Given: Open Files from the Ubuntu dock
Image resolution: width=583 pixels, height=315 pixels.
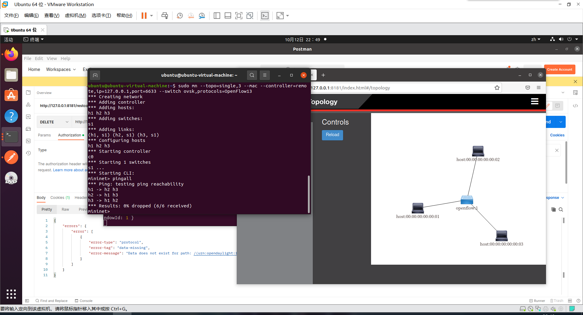Looking at the screenshot, I should tap(11, 75).
